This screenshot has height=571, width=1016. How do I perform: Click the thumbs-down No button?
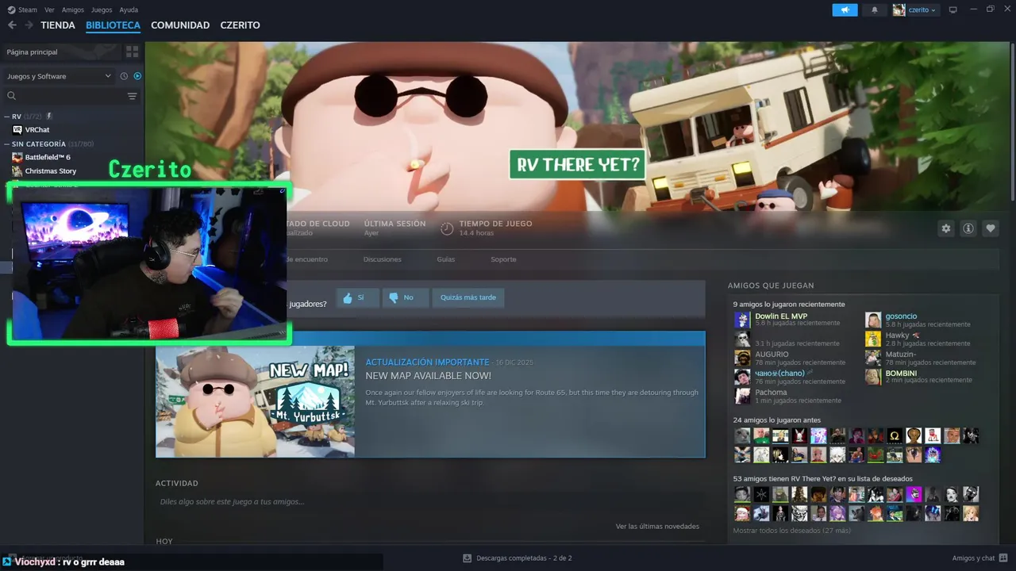tap(405, 297)
